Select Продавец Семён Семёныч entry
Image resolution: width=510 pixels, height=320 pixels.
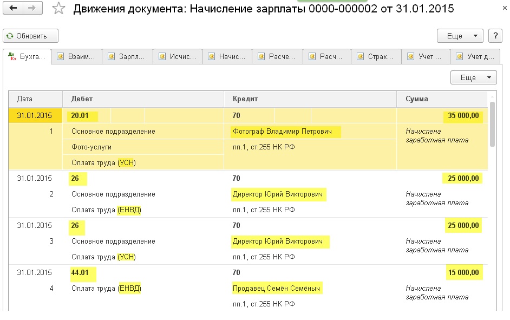coord(277,288)
